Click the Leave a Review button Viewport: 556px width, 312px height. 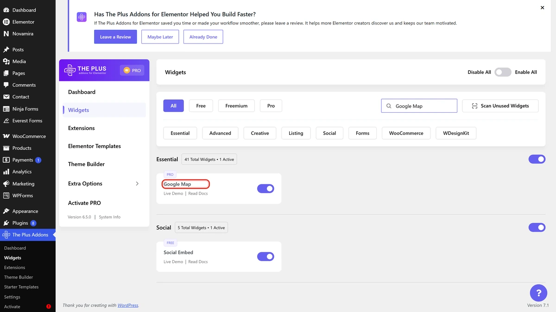click(x=115, y=37)
